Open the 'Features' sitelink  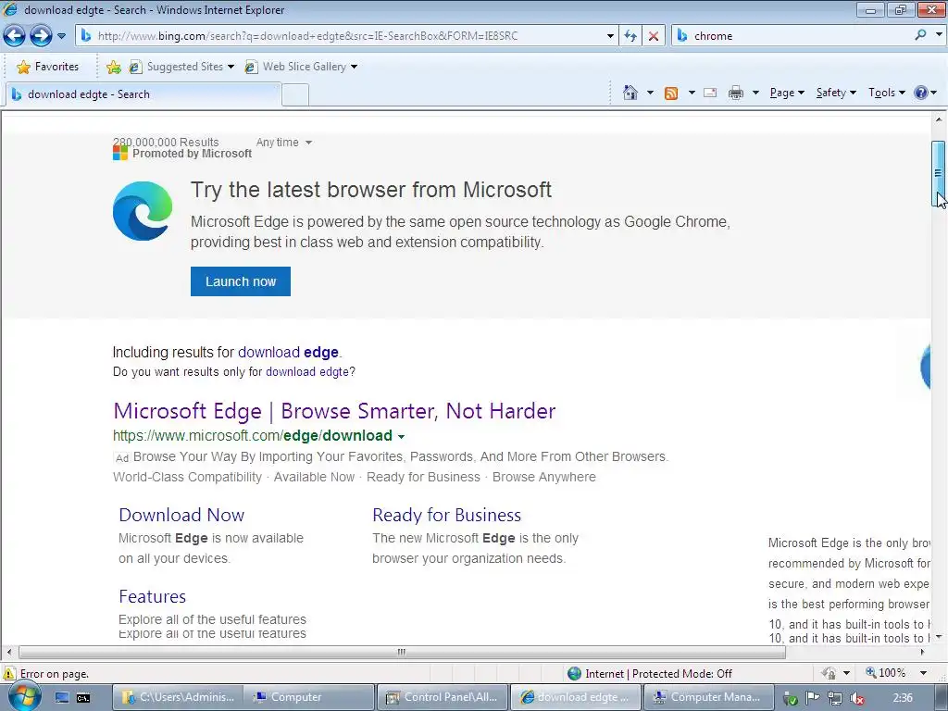click(153, 597)
